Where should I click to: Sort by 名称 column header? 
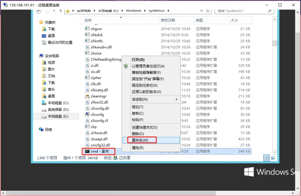coord(119,20)
